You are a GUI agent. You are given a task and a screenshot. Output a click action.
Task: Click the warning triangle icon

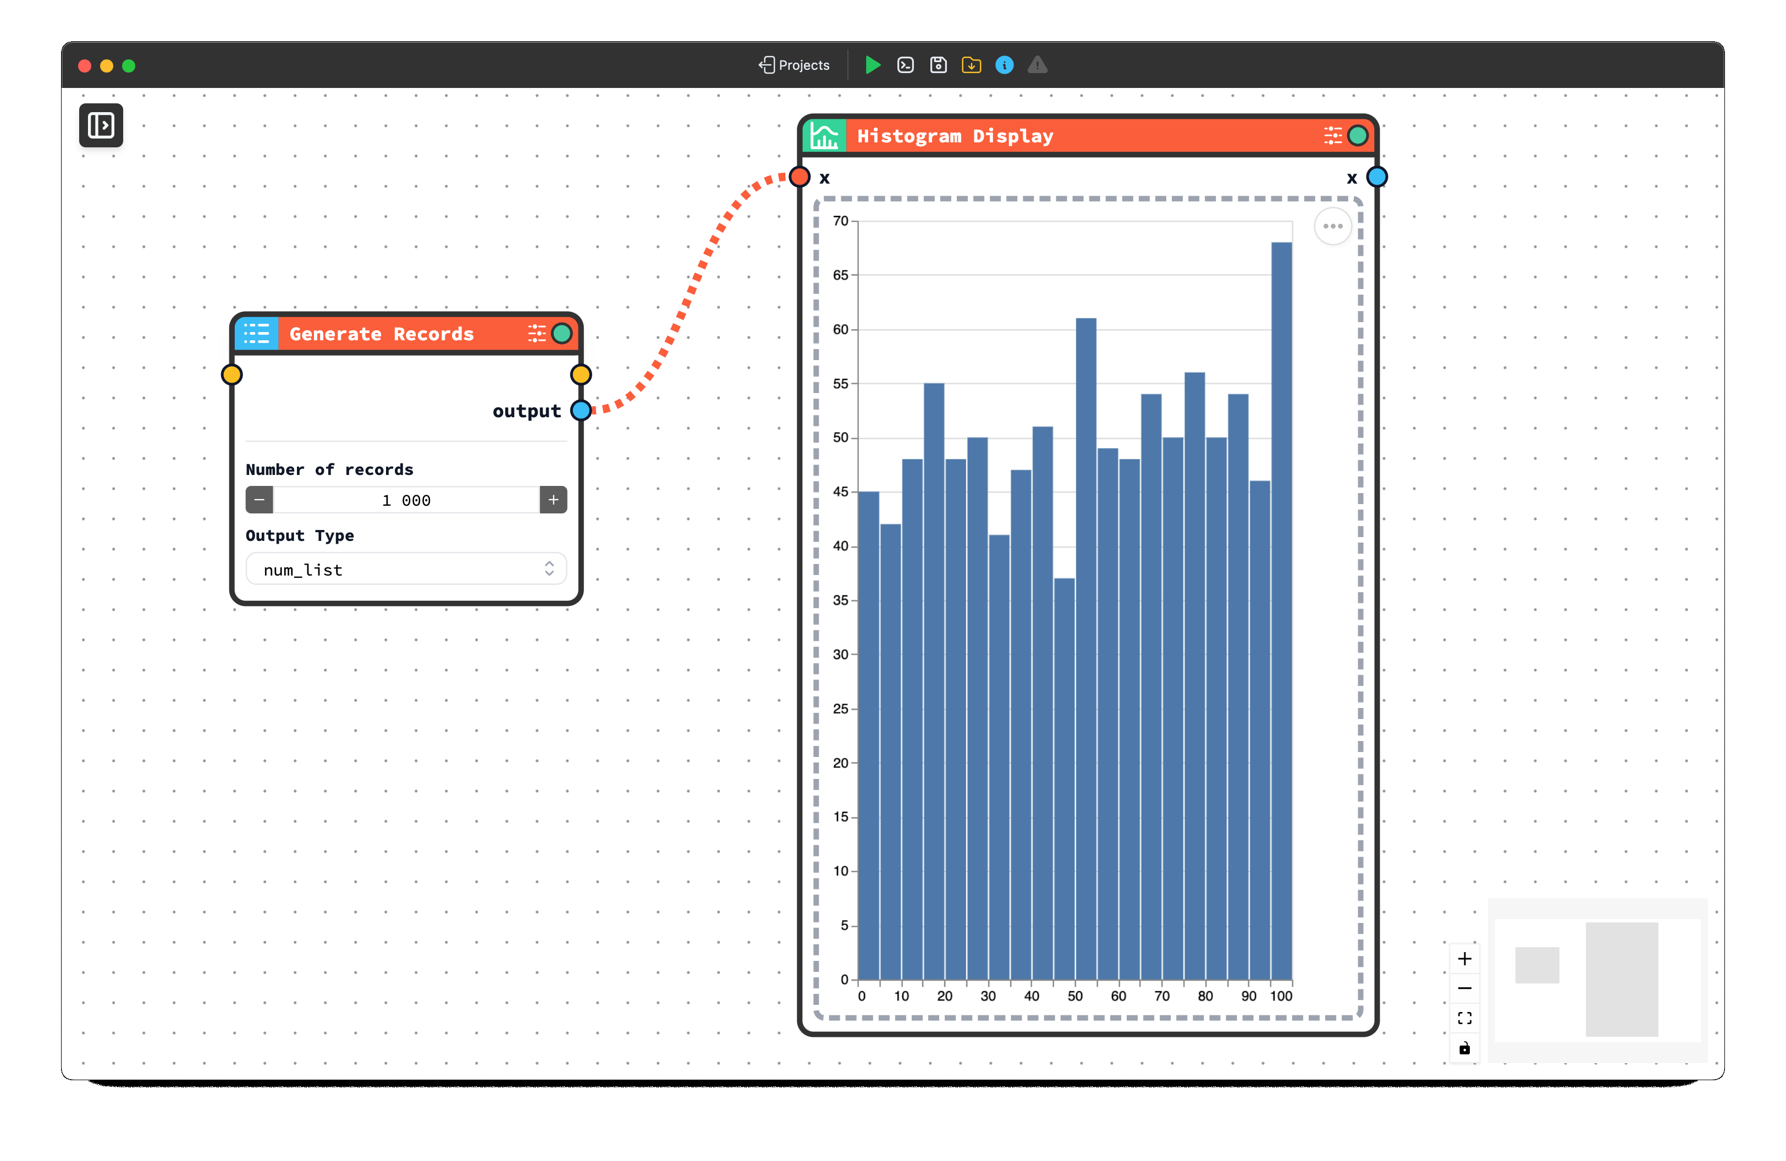[1037, 65]
